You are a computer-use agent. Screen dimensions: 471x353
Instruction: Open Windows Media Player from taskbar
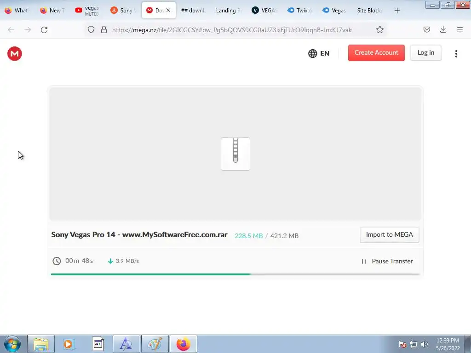(x=69, y=344)
